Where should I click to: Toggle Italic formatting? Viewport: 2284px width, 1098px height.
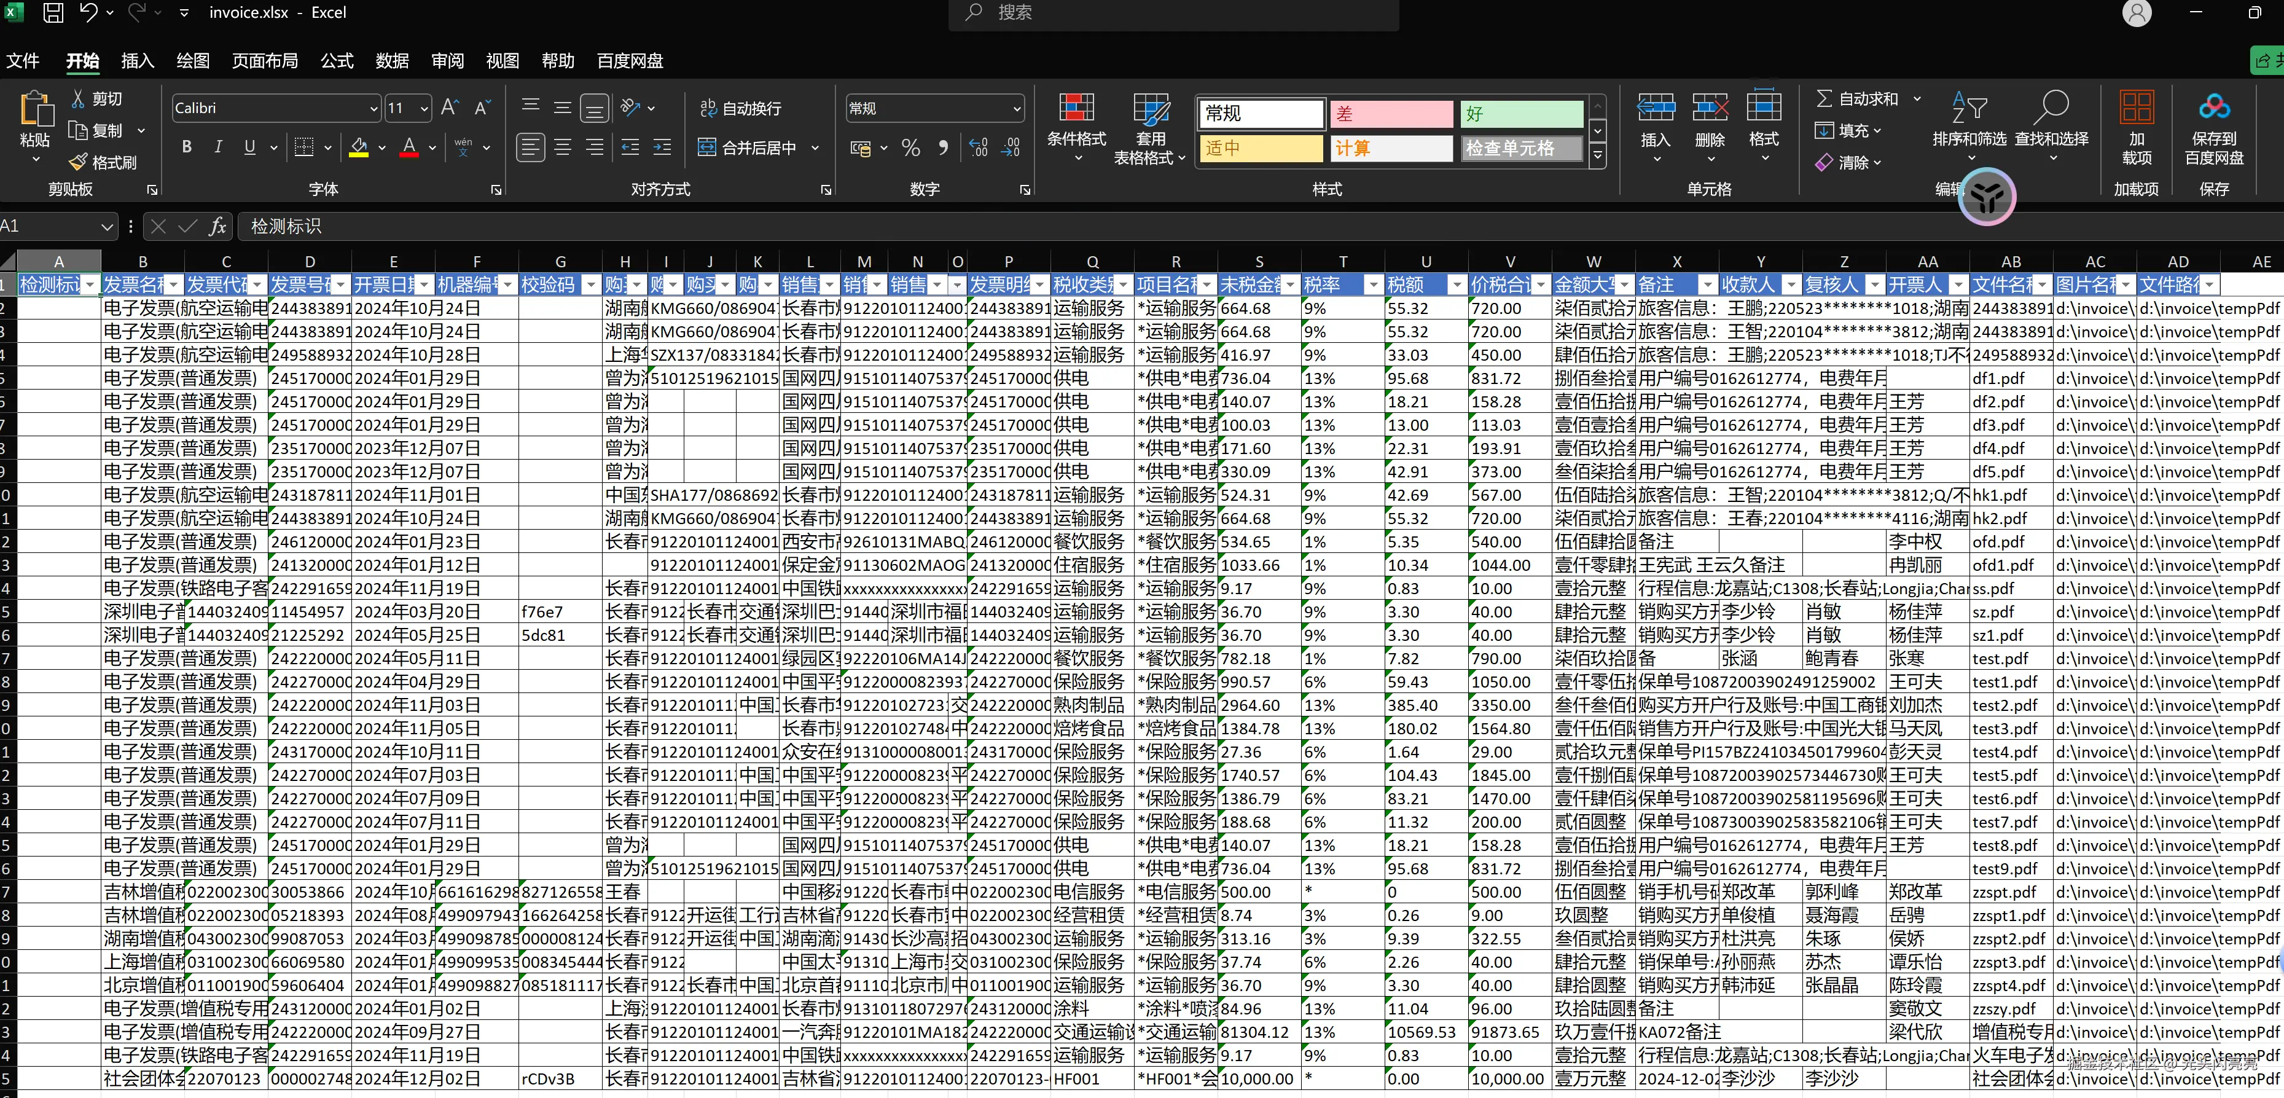pyautogui.click(x=218, y=147)
